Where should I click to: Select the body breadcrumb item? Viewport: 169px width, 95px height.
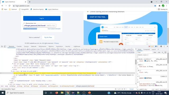(x=6, y=86)
